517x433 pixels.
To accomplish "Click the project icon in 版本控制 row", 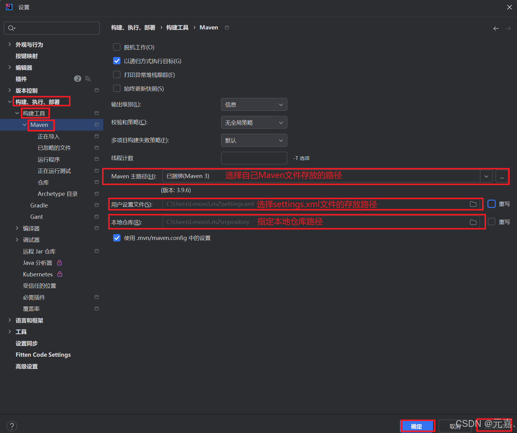I will (97, 90).
